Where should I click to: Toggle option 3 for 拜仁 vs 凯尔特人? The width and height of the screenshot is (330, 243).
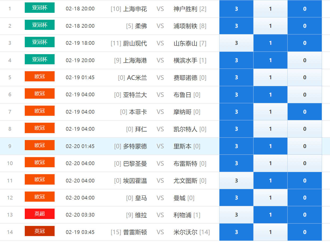coord(236,129)
